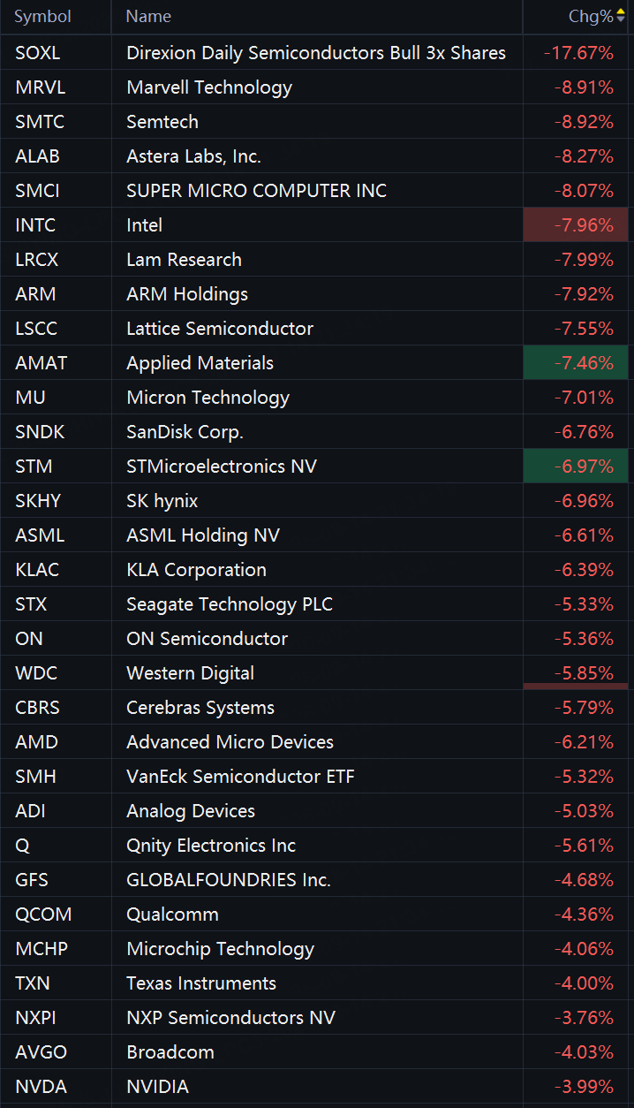Select the Q ticker for Qnity Electronics
The width and height of the screenshot is (634, 1108).
[22, 846]
